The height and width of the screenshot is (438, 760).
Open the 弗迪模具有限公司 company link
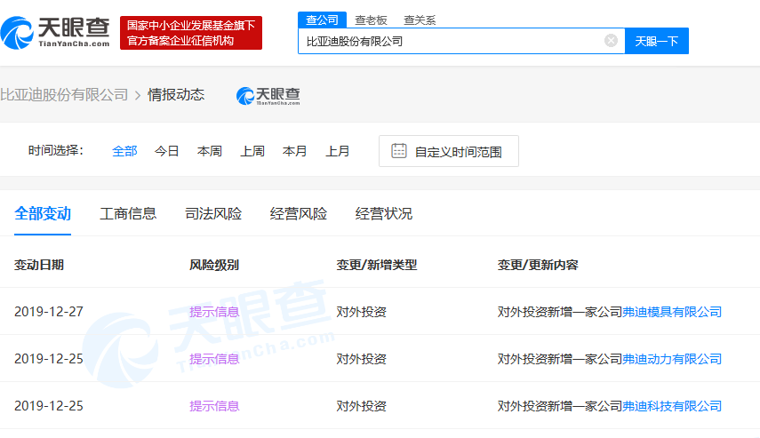tap(672, 312)
